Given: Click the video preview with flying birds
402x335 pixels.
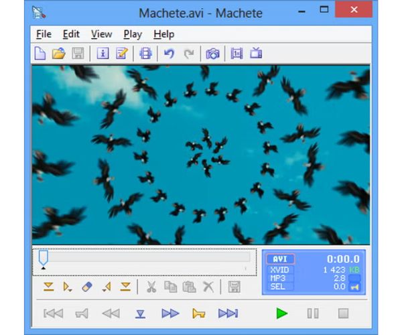Looking at the screenshot, I should pyautogui.click(x=201, y=155).
